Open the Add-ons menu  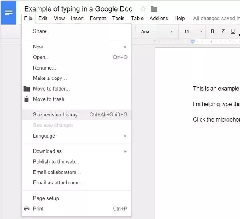tap(159, 18)
